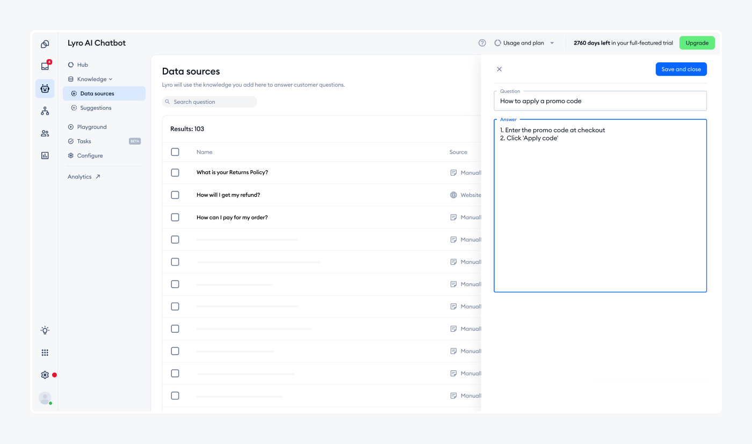This screenshot has width=752, height=444.
Task: Click the Save and close button
Action: (681, 69)
